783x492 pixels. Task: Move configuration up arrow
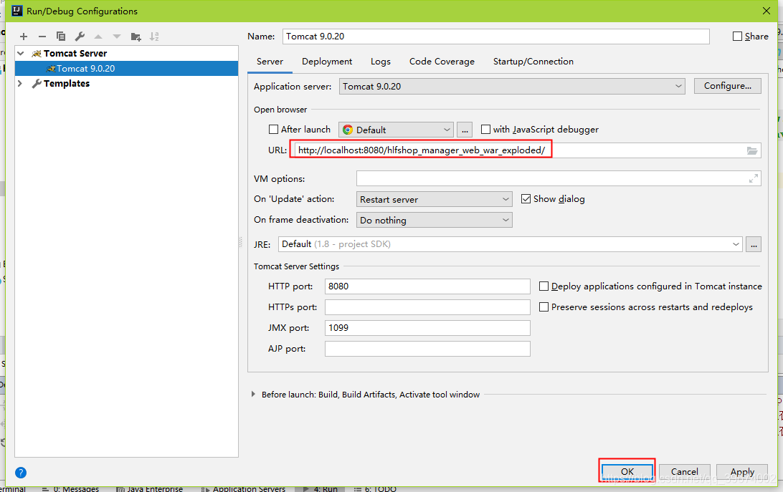pos(98,37)
